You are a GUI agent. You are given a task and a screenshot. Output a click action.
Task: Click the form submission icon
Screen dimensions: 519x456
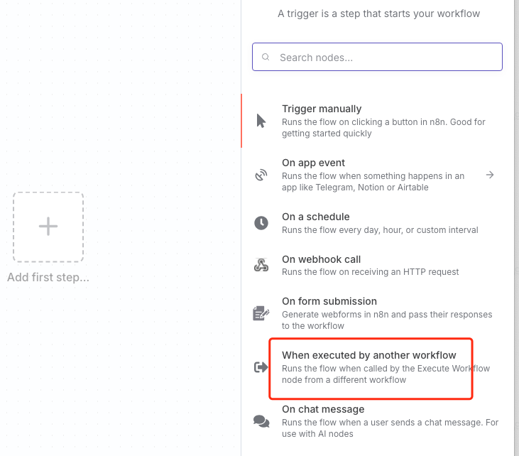point(261,313)
